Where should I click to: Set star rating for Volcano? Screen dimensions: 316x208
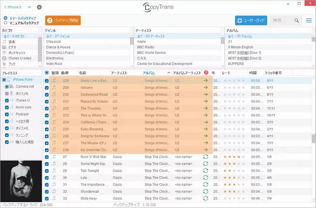tap(234, 88)
